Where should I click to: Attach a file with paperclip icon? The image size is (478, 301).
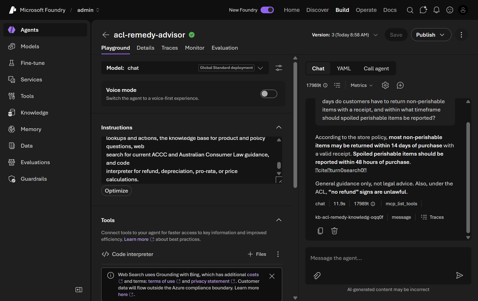click(x=317, y=275)
